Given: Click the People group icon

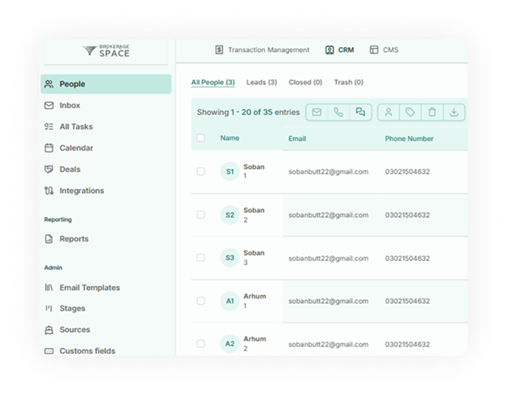Looking at the screenshot, I should click(49, 84).
